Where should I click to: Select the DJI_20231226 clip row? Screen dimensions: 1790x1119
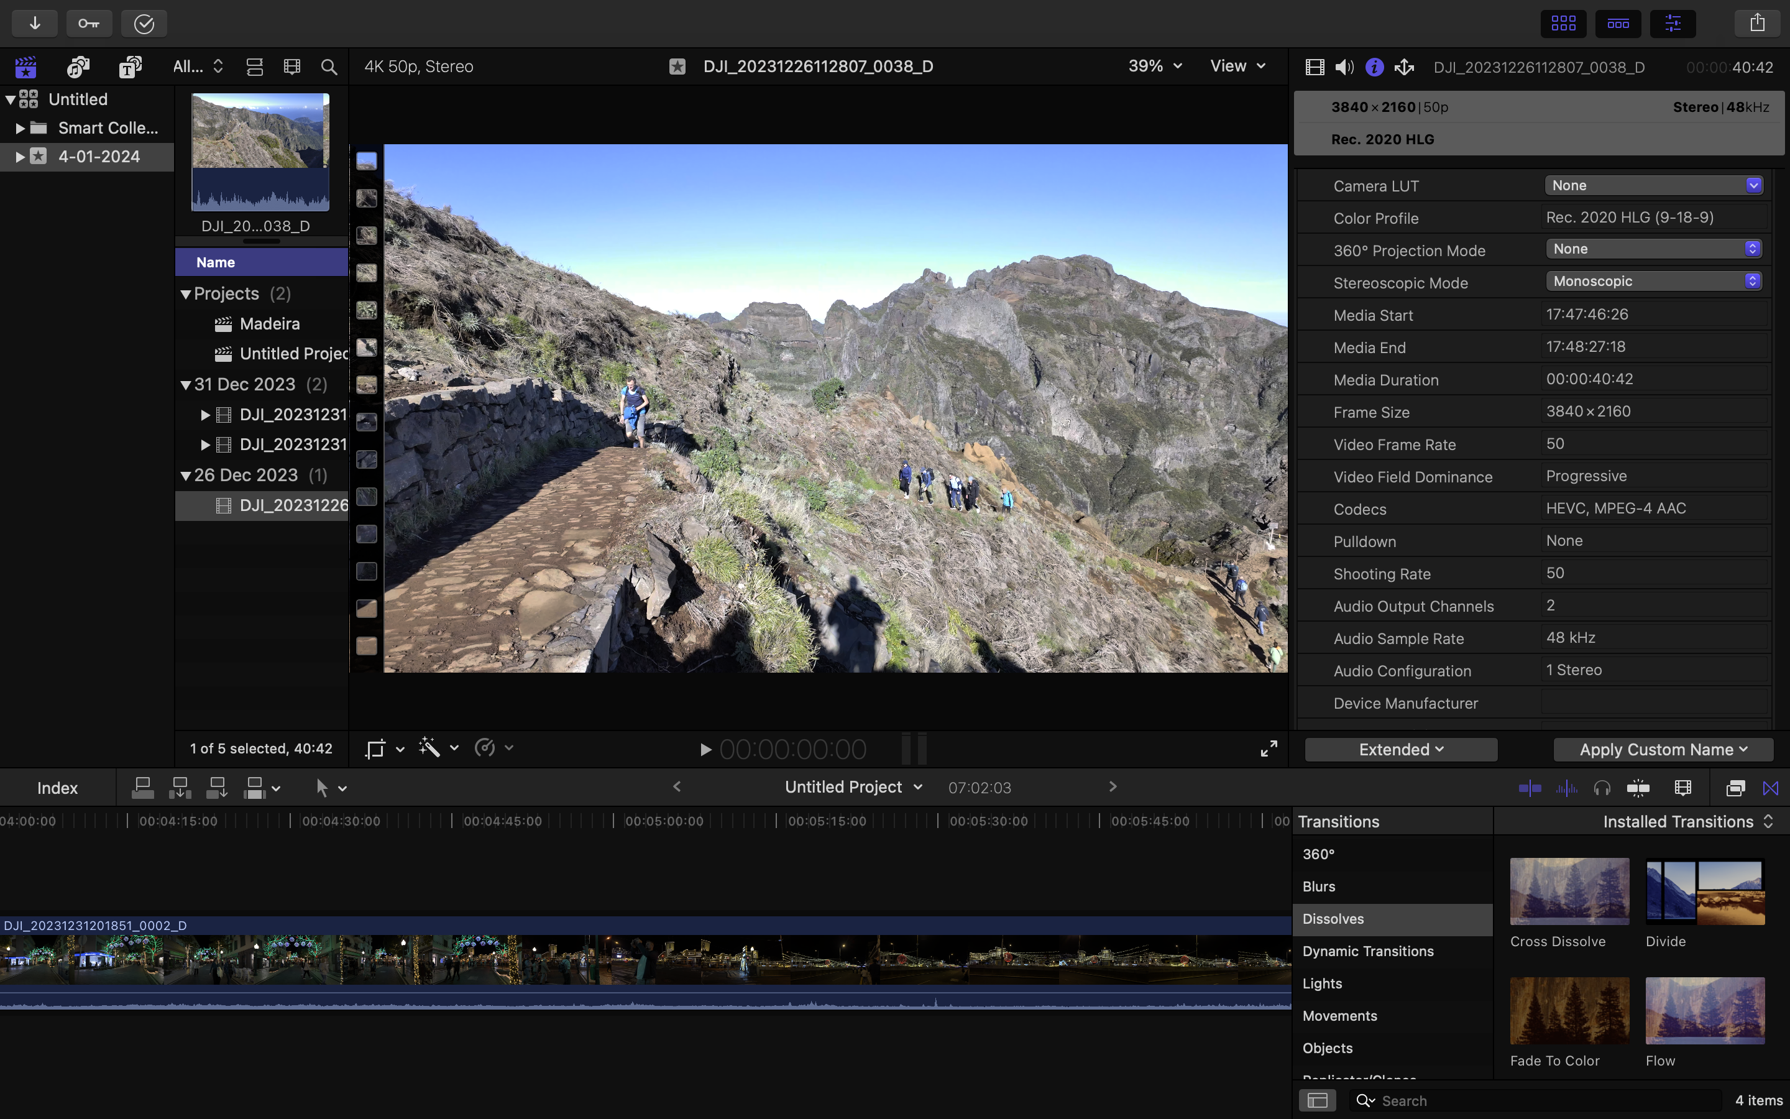[x=262, y=505]
